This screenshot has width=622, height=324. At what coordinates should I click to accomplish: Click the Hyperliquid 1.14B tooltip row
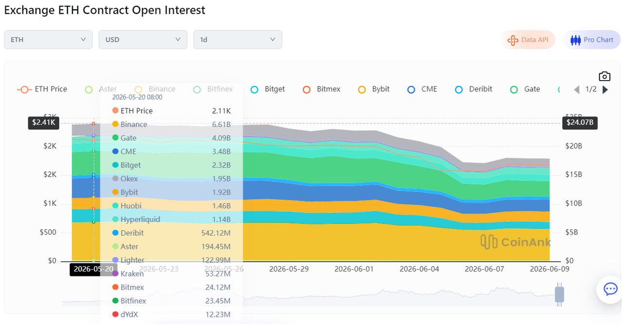click(x=171, y=220)
